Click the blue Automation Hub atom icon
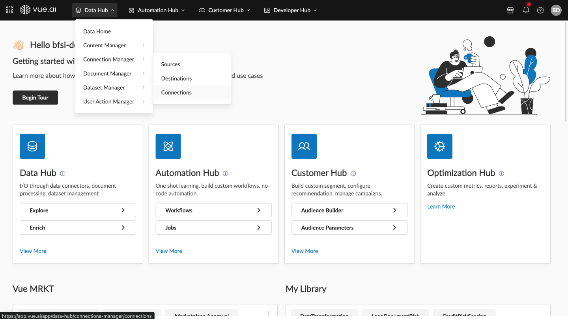Image resolution: width=568 pixels, height=319 pixels. point(168,146)
